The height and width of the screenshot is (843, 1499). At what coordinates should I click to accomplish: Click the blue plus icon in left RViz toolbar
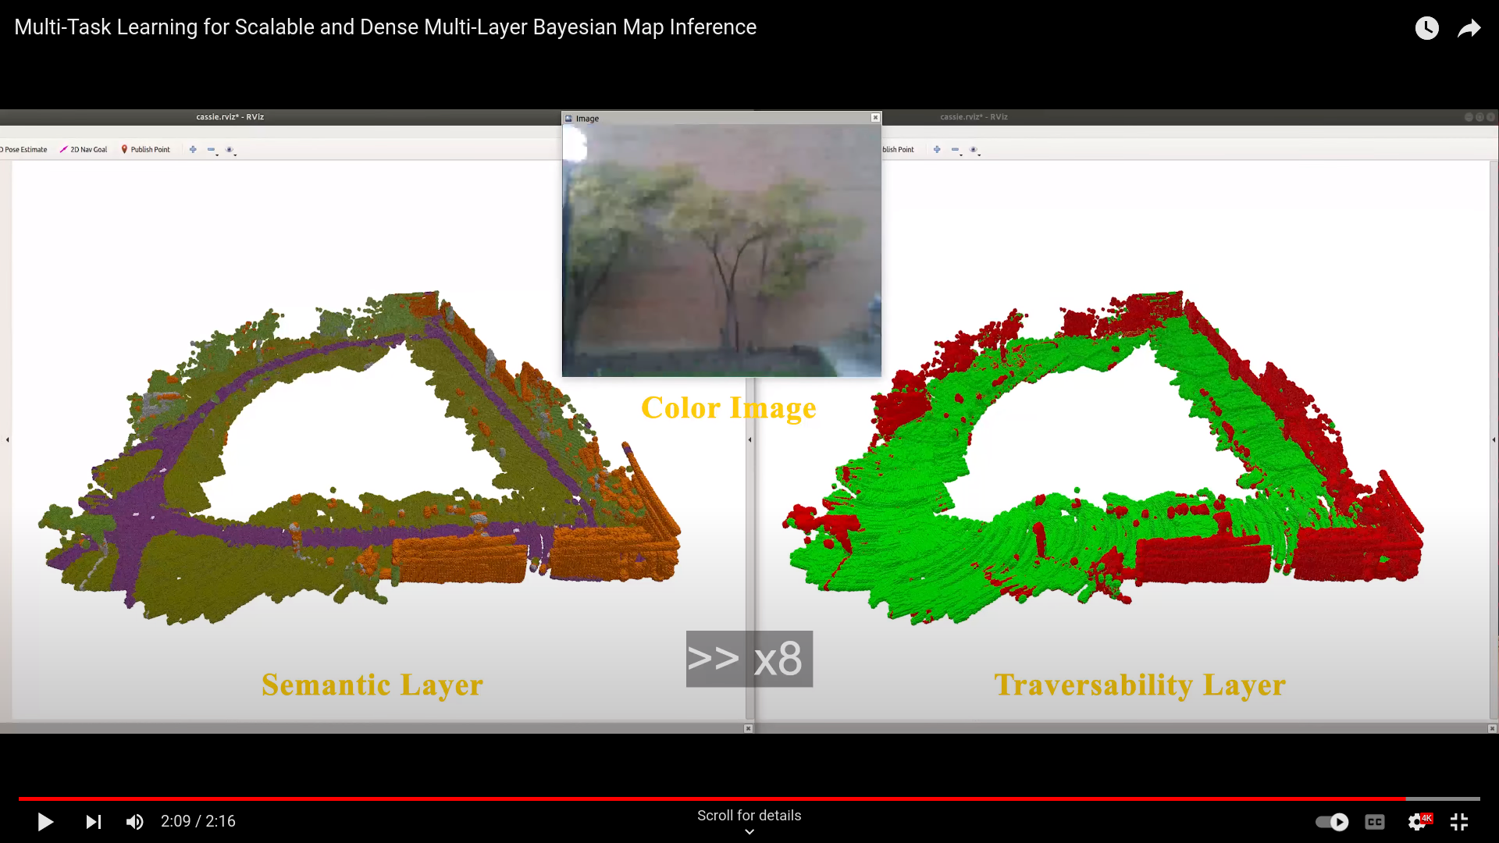[193, 149]
